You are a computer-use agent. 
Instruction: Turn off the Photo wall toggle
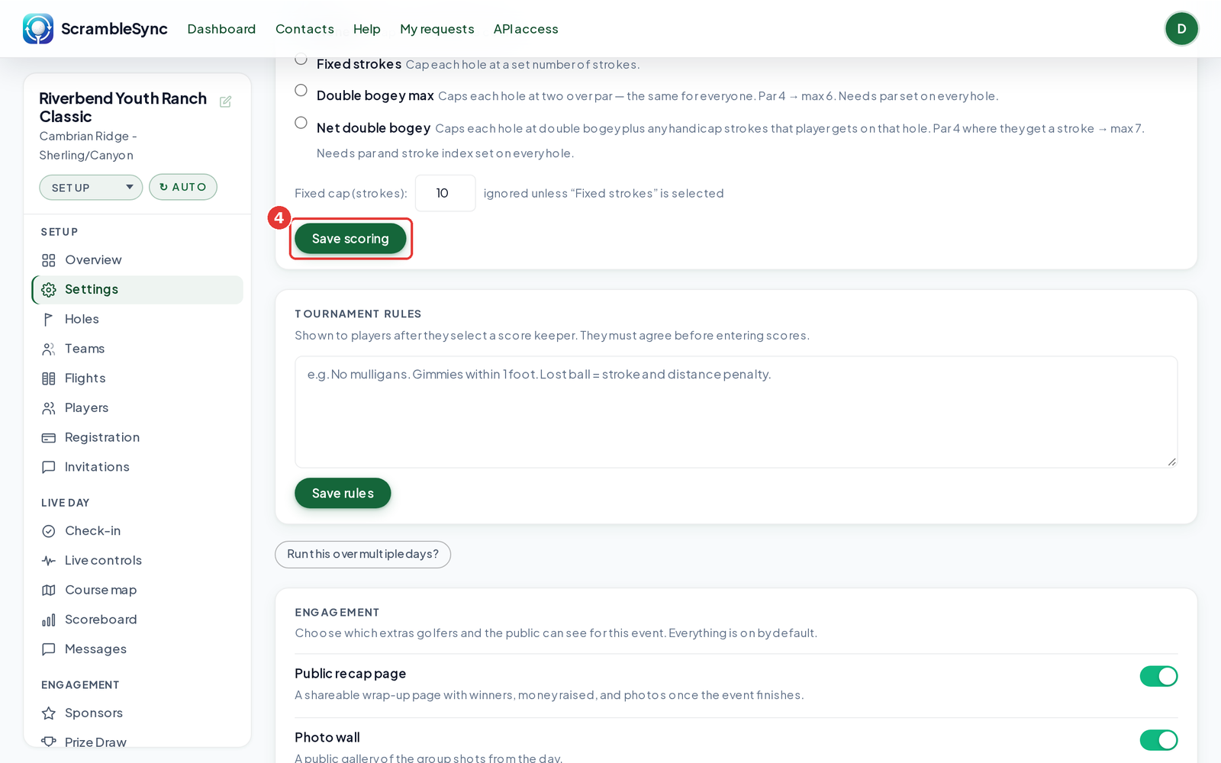tap(1158, 740)
